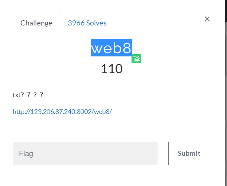The height and width of the screenshot is (186, 227).
Task: Click the Submit button
Action: tap(189, 153)
